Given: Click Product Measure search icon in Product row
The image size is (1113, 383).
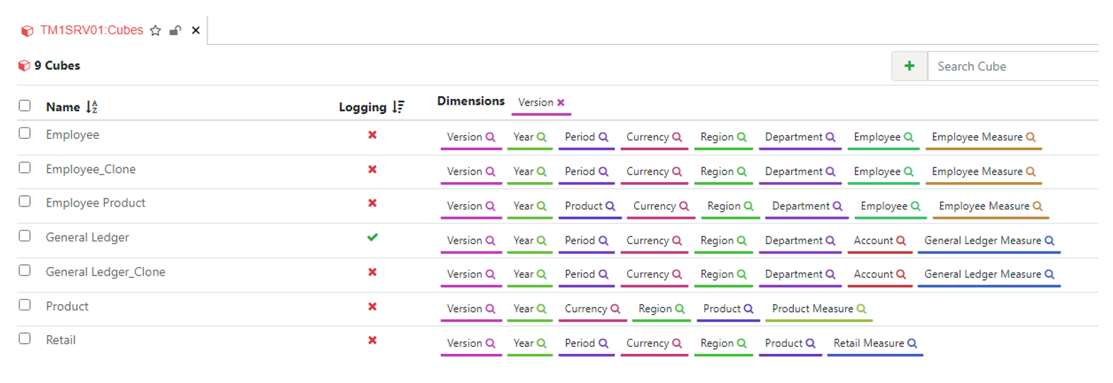Looking at the screenshot, I should point(861,309).
